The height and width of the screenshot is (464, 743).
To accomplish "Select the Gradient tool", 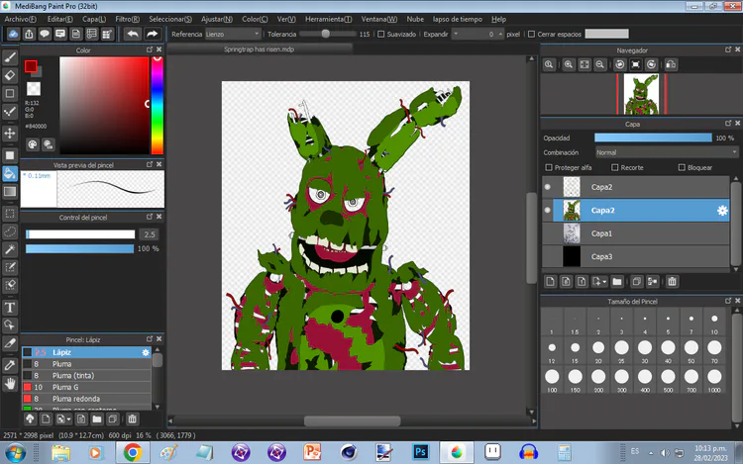I will [10, 191].
